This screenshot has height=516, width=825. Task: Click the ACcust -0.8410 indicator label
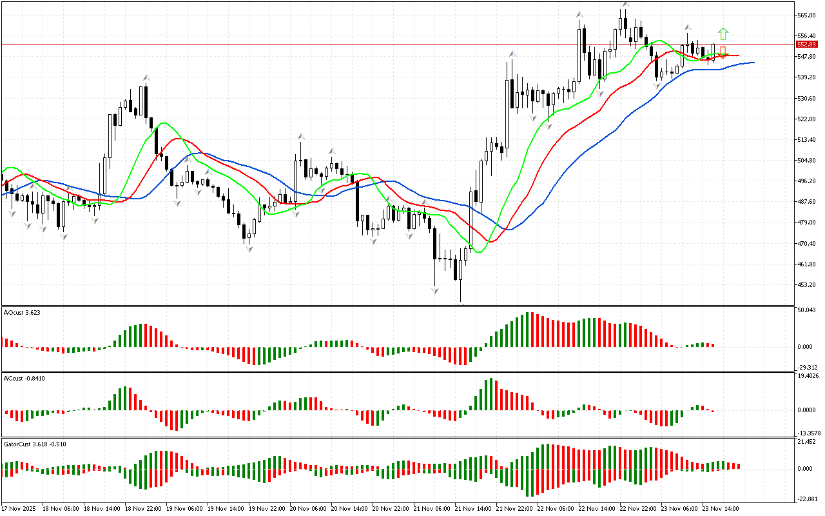tap(24, 378)
